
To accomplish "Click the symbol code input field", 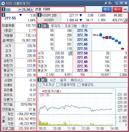I will pos(11,9).
